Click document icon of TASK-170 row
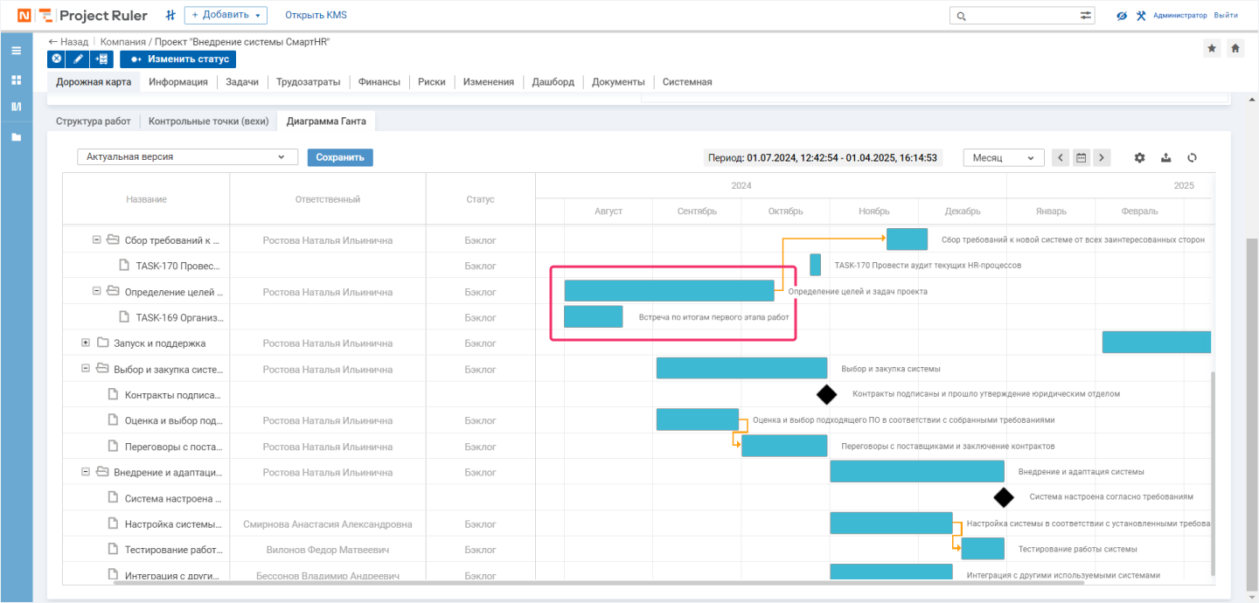The image size is (1259, 603). [124, 265]
